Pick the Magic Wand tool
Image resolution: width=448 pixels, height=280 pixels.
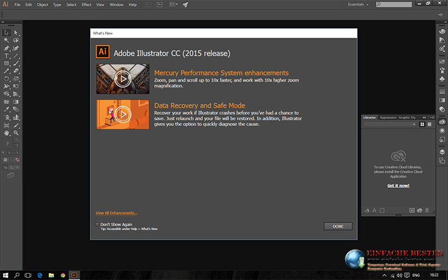tap(6, 40)
